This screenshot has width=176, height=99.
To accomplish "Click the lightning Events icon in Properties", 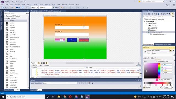I will [173, 50].
